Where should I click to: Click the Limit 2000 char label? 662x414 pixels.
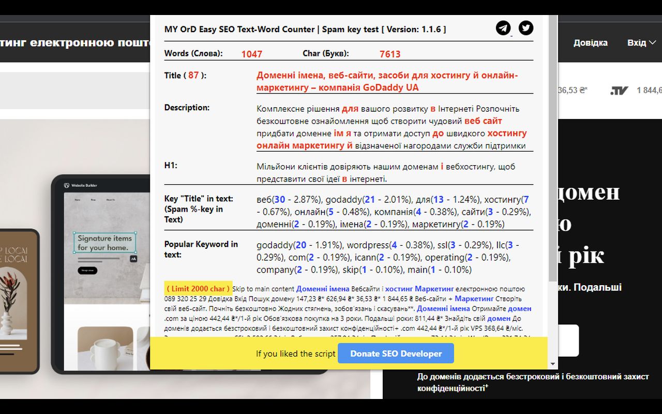coord(198,289)
